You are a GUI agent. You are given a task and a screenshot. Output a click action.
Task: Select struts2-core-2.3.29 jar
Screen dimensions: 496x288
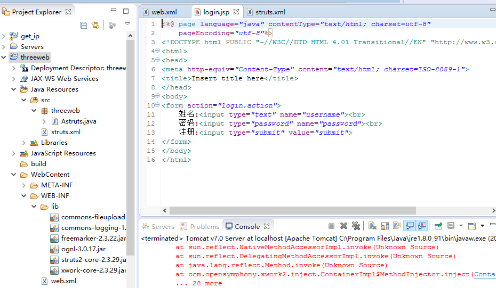(x=93, y=260)
